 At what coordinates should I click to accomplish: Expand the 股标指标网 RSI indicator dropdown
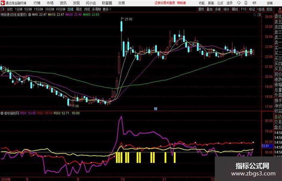click(x=2, y=113)
